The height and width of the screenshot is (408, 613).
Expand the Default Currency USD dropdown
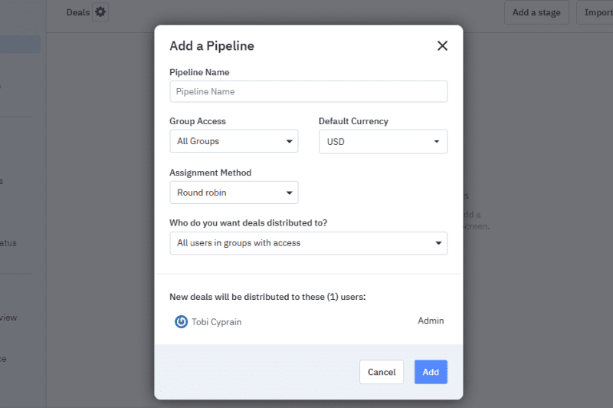pyautogui.click(x=382, y=141)
